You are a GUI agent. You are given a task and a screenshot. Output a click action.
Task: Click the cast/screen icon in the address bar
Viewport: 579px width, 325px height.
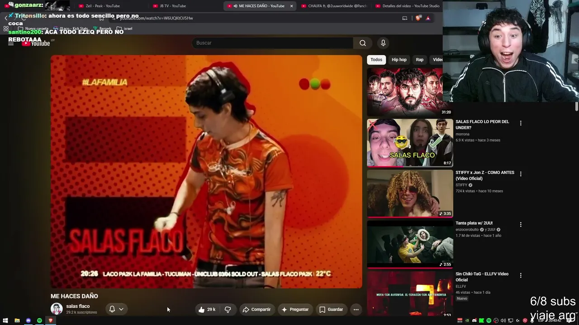(x=405, y=18)
